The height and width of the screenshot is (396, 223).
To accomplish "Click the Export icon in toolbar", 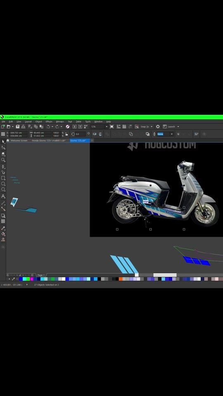I will pyautogui.click(x=80, y=127).
